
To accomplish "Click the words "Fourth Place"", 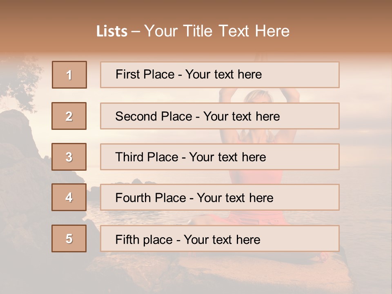I will [151, 198].
